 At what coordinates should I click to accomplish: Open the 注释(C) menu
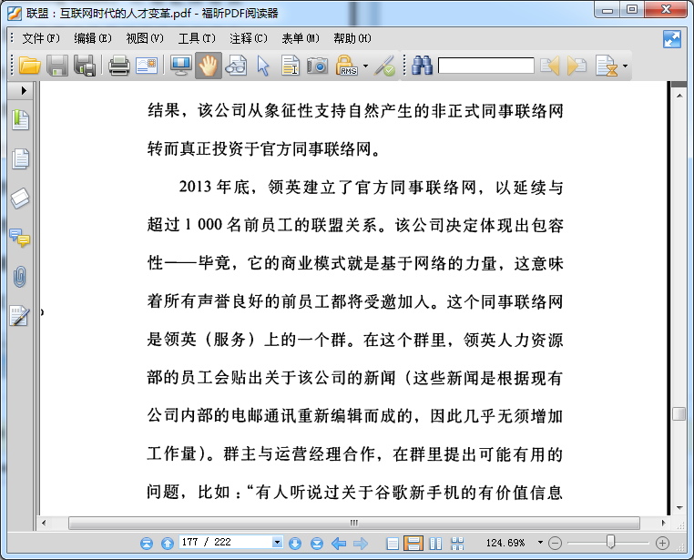[x=249, y=38]
